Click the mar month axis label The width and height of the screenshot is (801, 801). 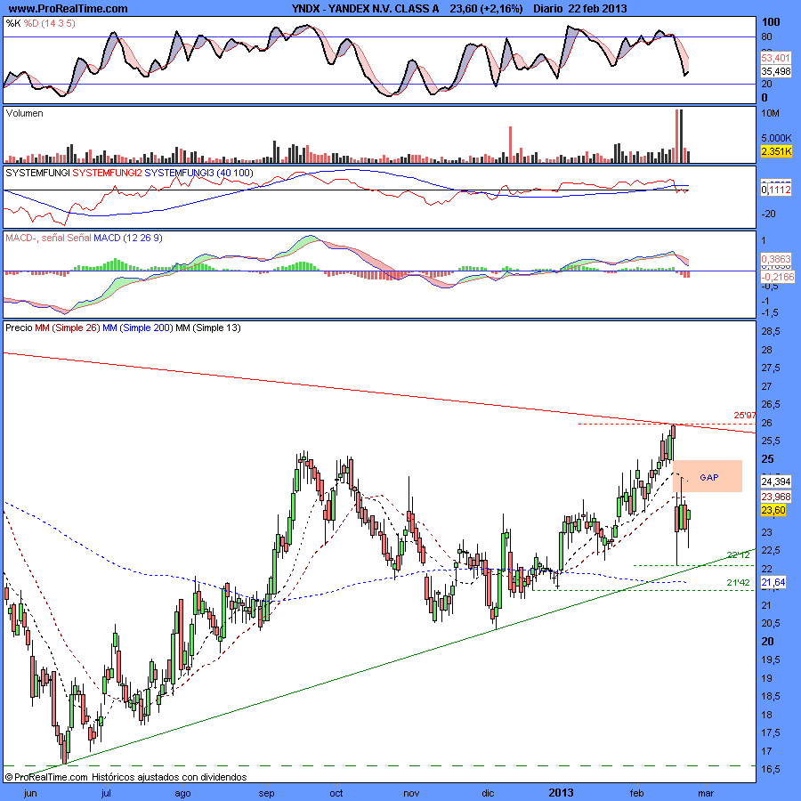click(706, 793)
